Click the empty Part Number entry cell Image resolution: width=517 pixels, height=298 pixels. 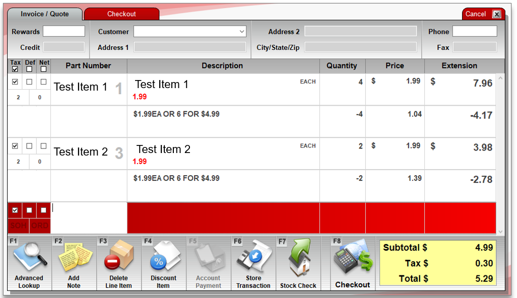[x=89, y=217]
